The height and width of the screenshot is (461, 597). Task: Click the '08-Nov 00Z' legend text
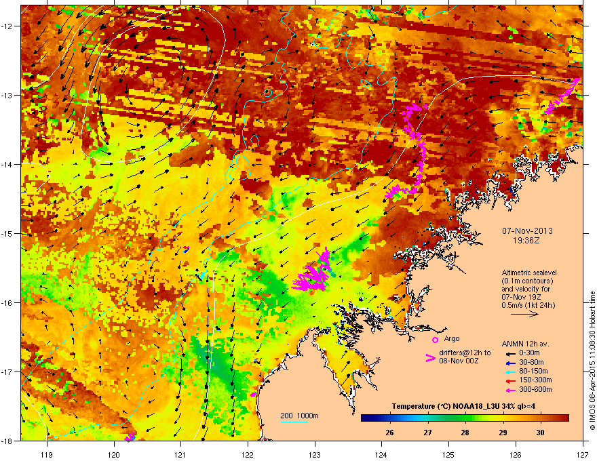pos(459,361)
